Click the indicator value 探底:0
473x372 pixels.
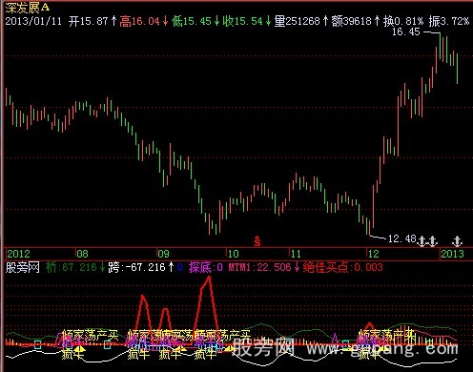(206, 267)
